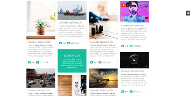Screen dimensions: 190x96
Task: Open the vintage camera photo
Action: 103,20
